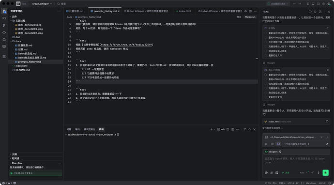
Task: Open editor more actions ellipsis
Action: (255, 11)
